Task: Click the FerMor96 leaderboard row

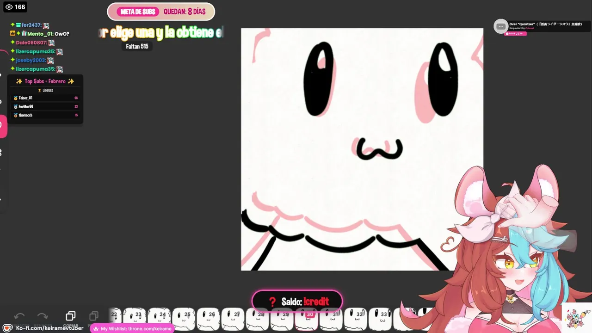Action: (45, 106)
